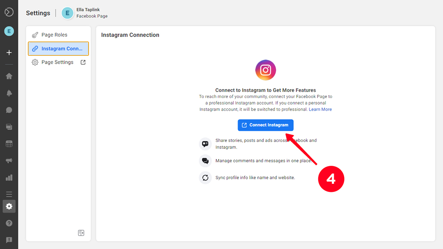Click the plus create icon
This screenshot has width=443, height=249.
tap(9, 53)
